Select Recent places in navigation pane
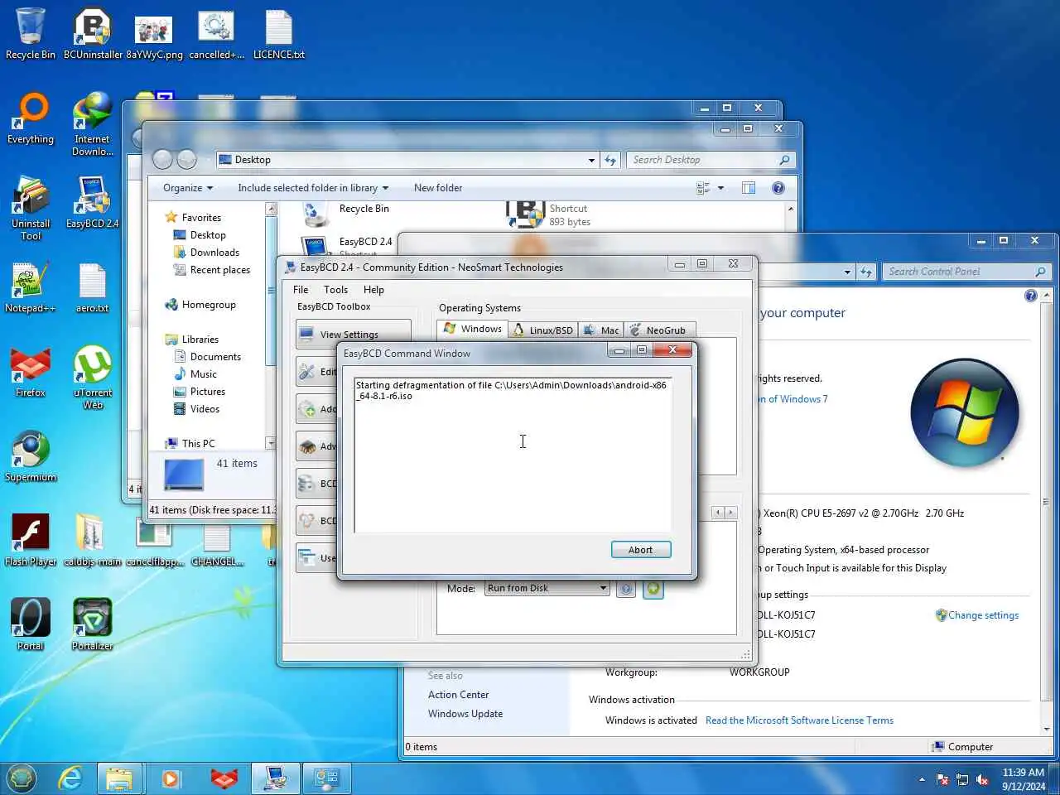The width and height of the screenshot is (1060, 795). click(220, 270)
